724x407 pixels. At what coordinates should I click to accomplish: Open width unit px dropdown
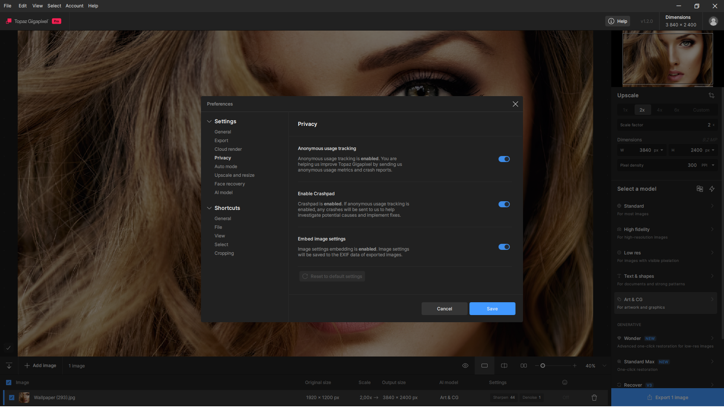click(x=659, y=150)
